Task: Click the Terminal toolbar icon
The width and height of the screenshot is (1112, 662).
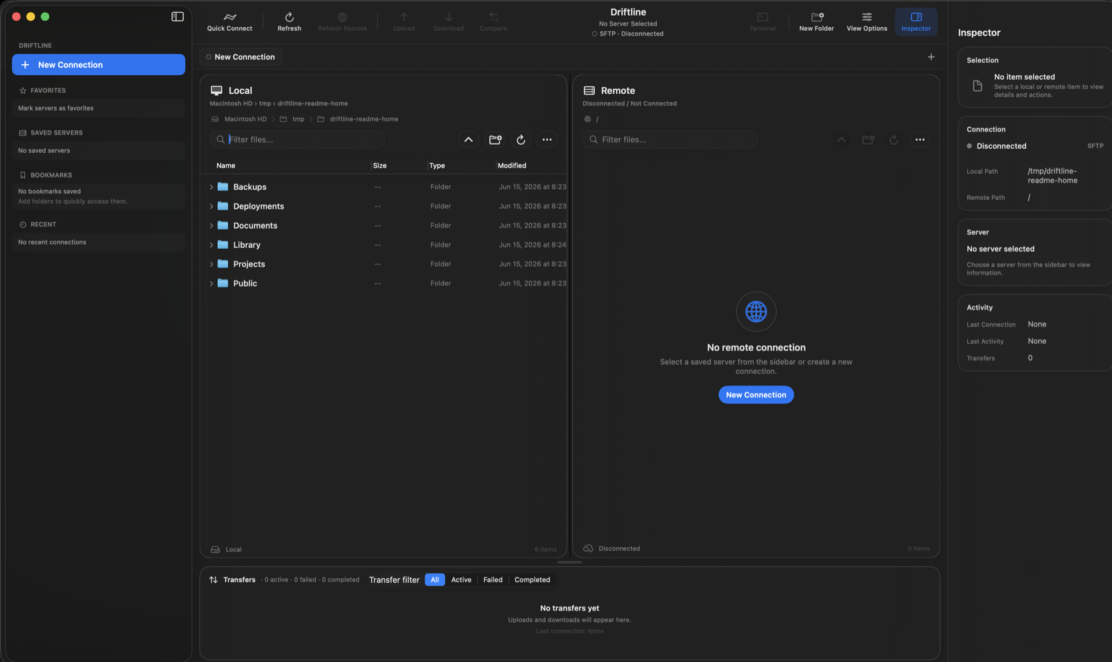Action: click(x=762, y=22)
